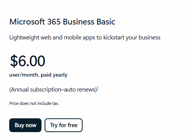The image size is (189, 139).
Task: Click the word 'kickstart' in the description
Action: coord(114,38)
